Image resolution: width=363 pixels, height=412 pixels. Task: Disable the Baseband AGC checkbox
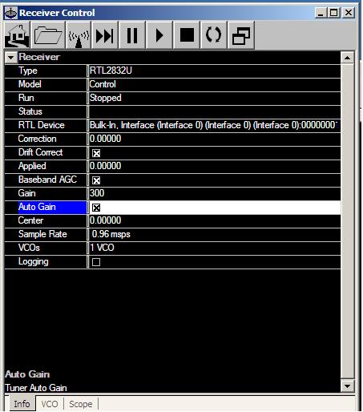(x=96, y=180)
